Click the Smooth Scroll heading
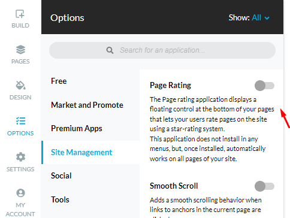 coord(174,186)
